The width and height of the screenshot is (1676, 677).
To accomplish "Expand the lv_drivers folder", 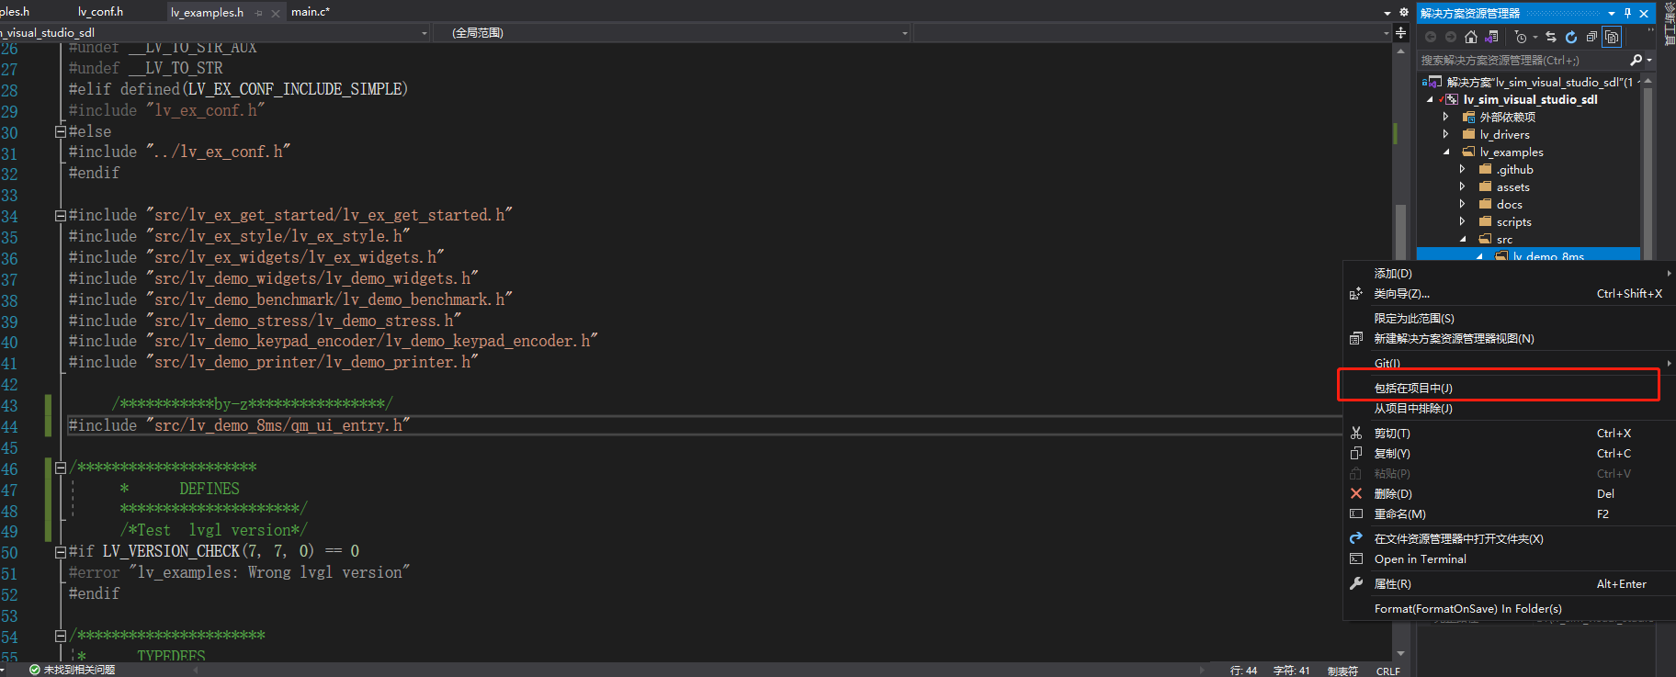I will [1446, 134].
